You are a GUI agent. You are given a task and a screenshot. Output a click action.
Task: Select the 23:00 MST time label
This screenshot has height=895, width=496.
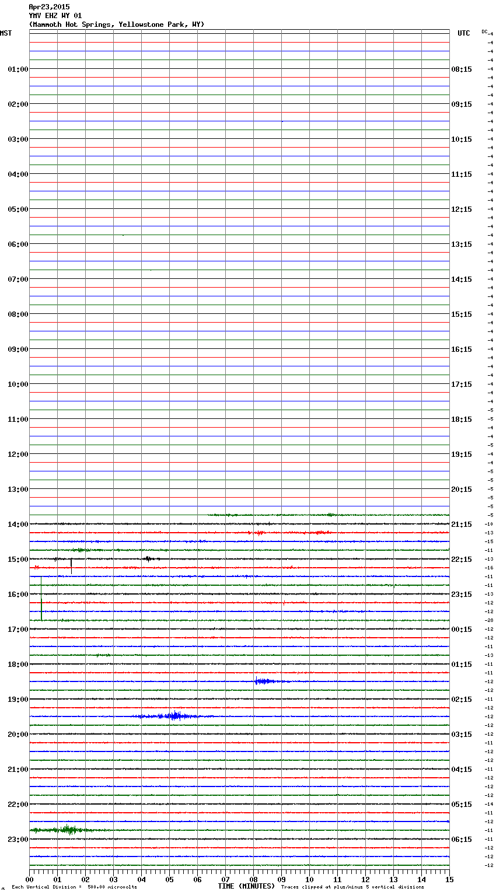click(x=18, y=840)
